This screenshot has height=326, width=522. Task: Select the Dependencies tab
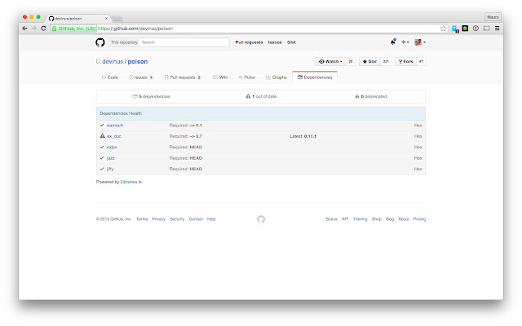point(315,77)
